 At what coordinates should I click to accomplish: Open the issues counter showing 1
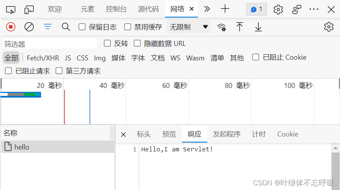(256, 9)
